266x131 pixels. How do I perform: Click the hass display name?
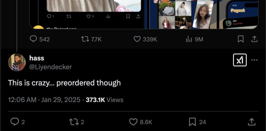pos(37,58)
